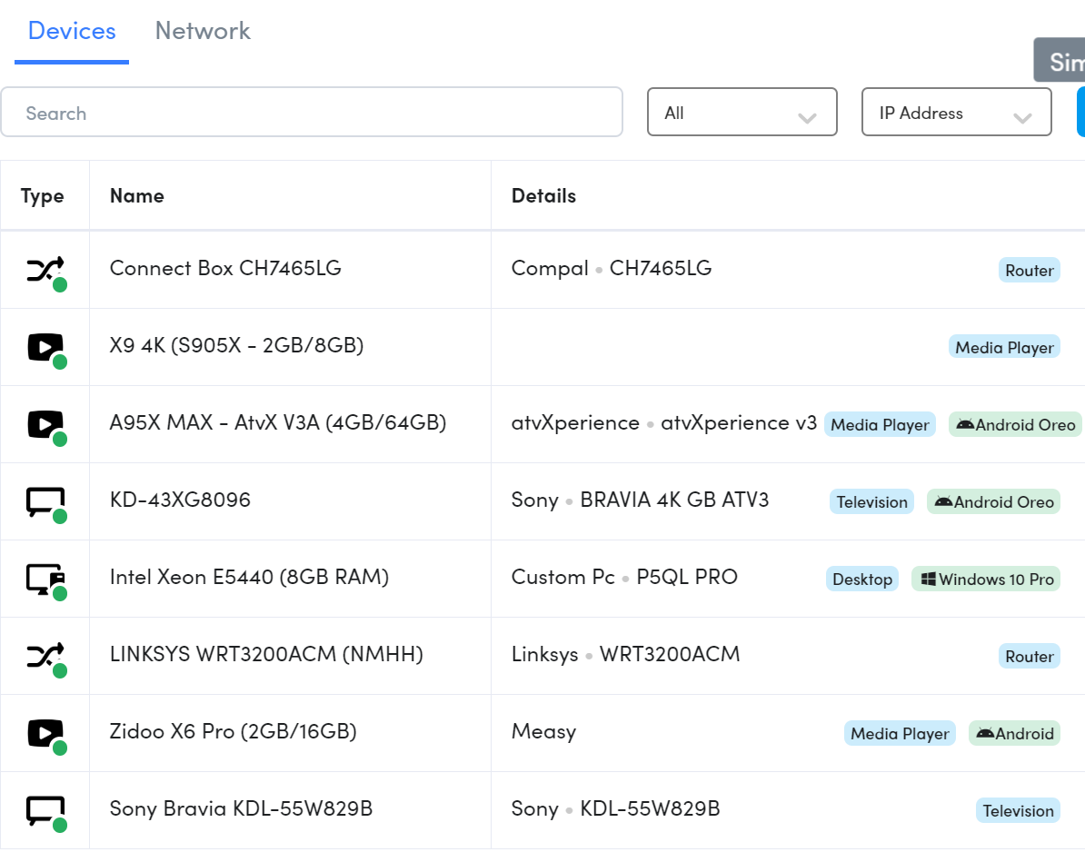
Task: Select device LINKSYS WRT3200ACM (NMHH)
Action: tap(266, 654)
